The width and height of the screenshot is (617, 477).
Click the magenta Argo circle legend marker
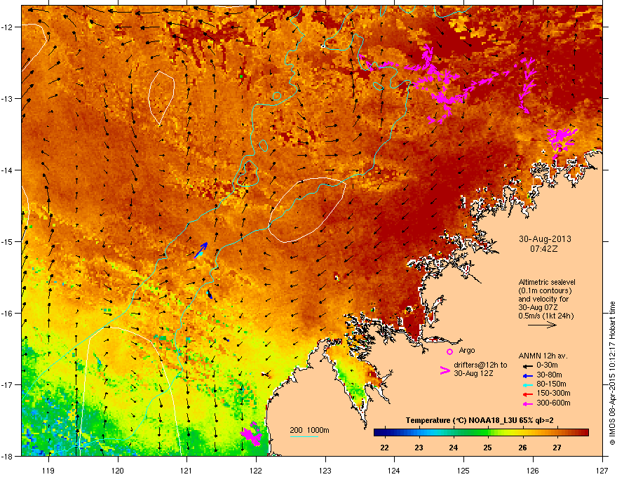point(449,351)
